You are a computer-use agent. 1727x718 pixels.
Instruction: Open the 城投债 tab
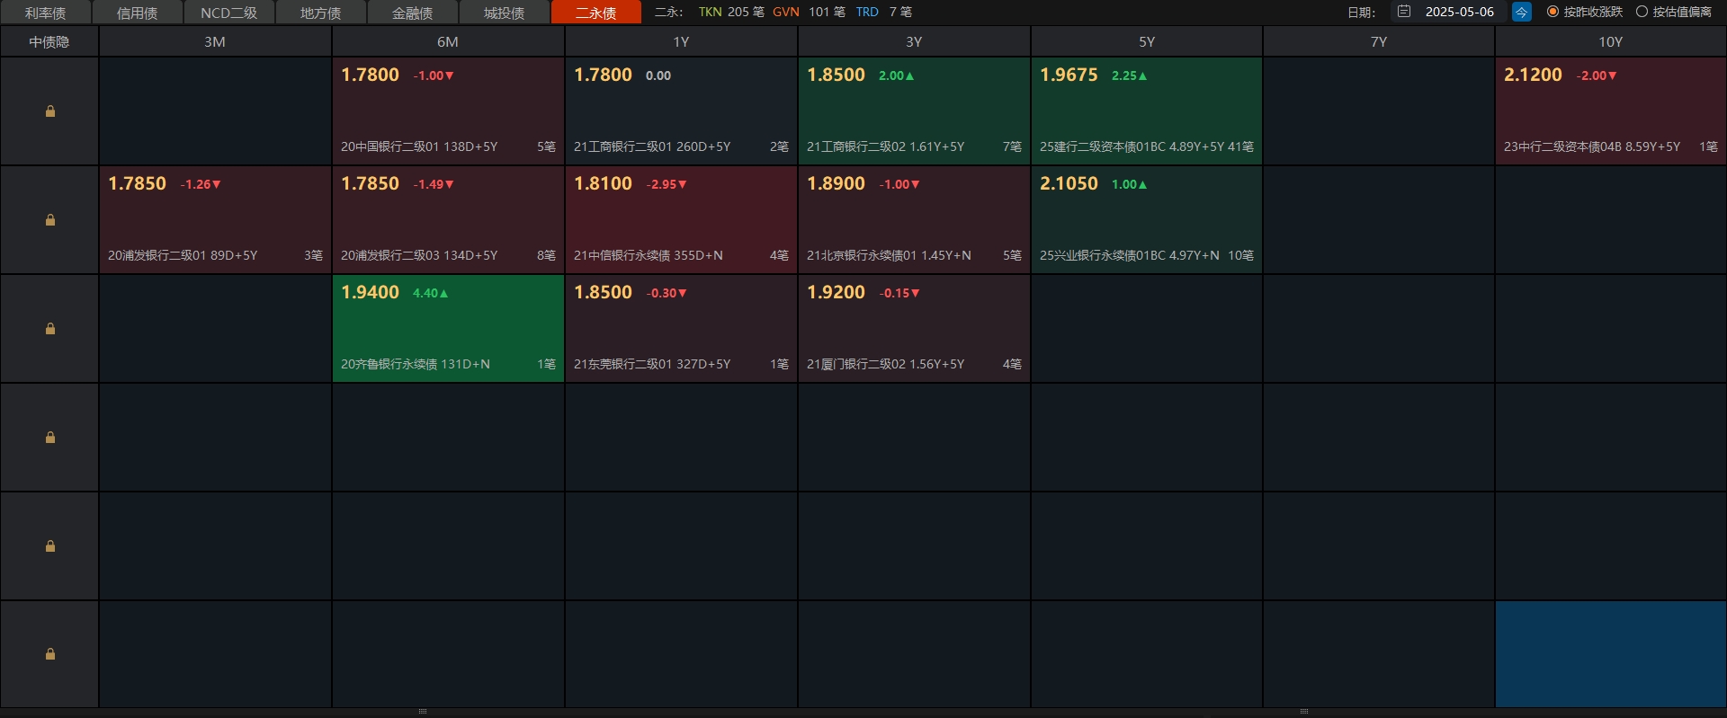tap(505, 13)
